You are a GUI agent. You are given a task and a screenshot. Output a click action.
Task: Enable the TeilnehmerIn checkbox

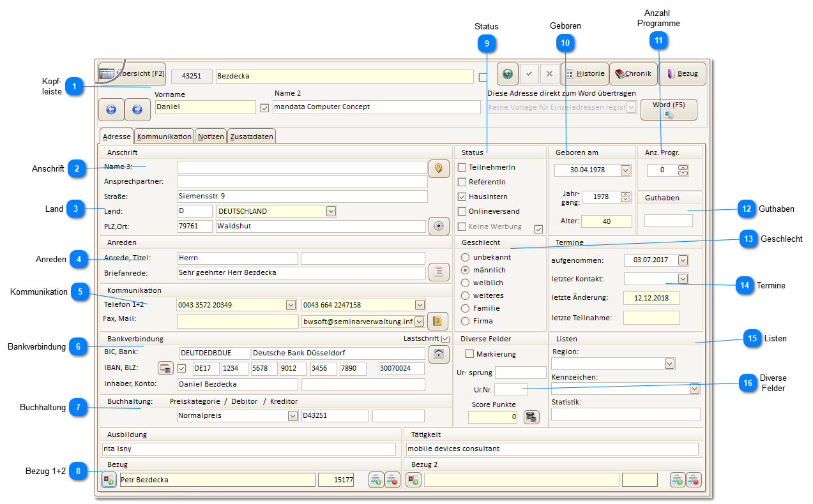click(462, 167)
